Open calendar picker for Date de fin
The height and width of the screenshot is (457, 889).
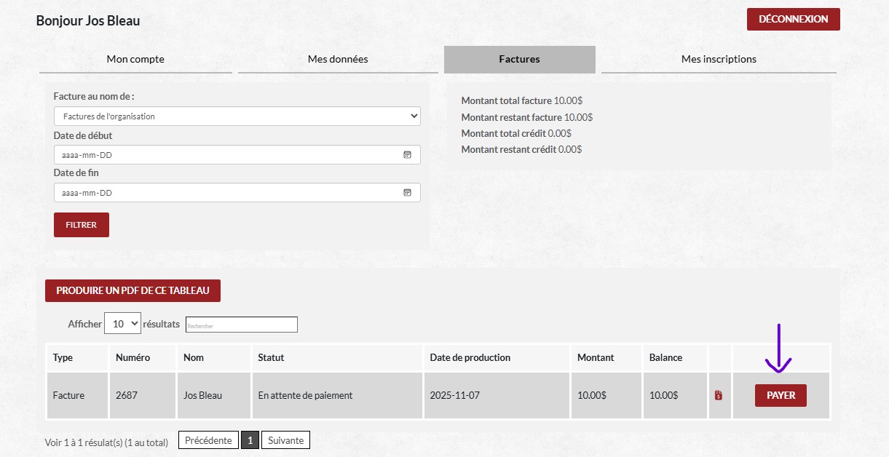pyautogui.click(x=407, y=193)
